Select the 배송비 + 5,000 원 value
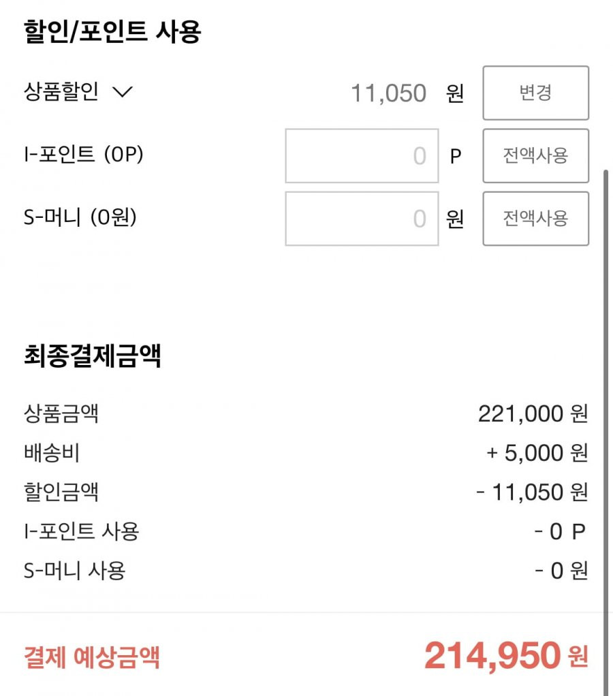The height and width of the screenshot is (696, 613). click(x=537, y=453)
